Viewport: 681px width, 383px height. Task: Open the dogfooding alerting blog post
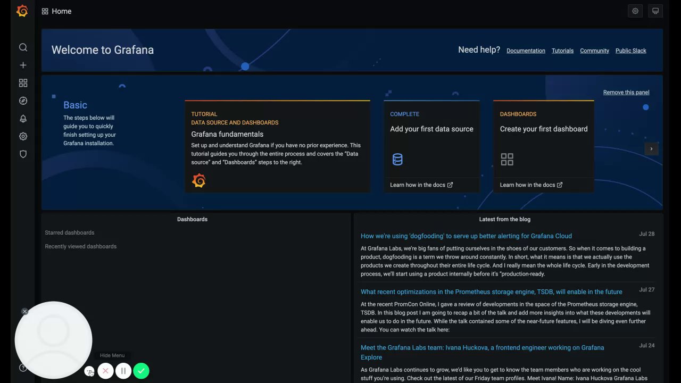point(466,236)
